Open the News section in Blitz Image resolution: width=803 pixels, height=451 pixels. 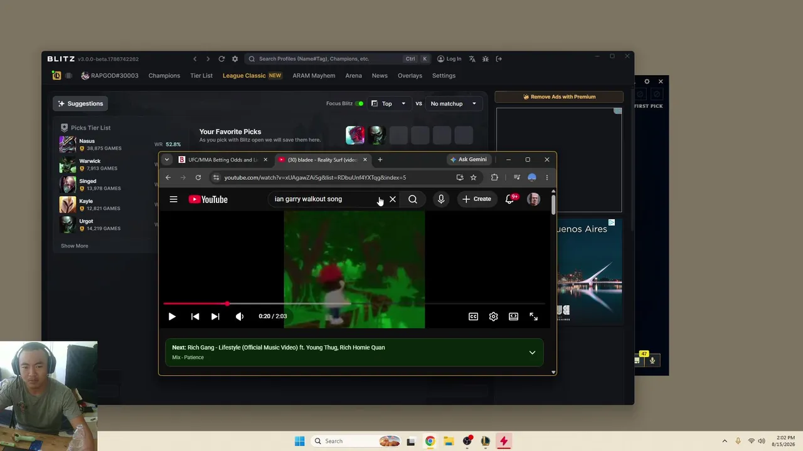point(380,76)
